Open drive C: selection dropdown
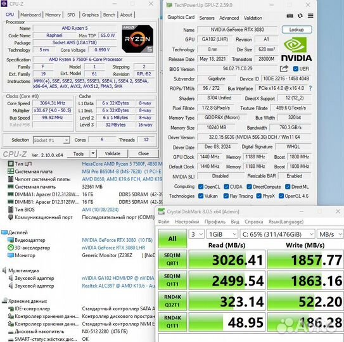 (277, 234)
